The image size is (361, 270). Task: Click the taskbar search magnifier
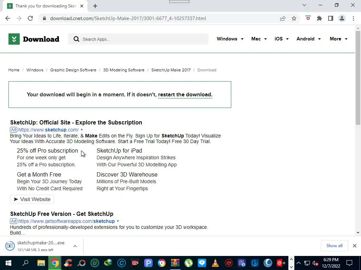[x=25, y=263]
